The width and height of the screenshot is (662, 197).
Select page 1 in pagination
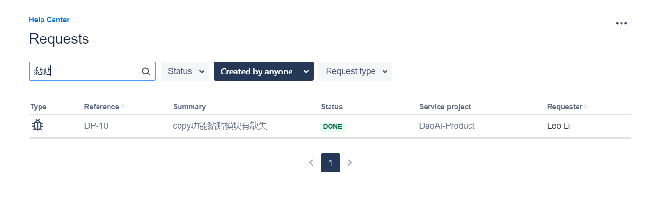(x=331, y=163)
